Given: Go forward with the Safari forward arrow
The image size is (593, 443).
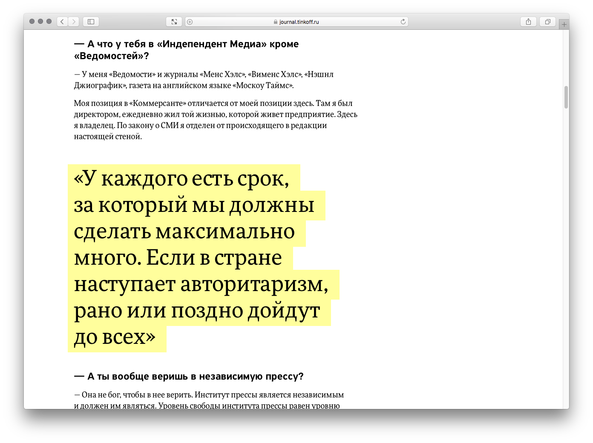Looking at the screenshot, I should [74, 22].
